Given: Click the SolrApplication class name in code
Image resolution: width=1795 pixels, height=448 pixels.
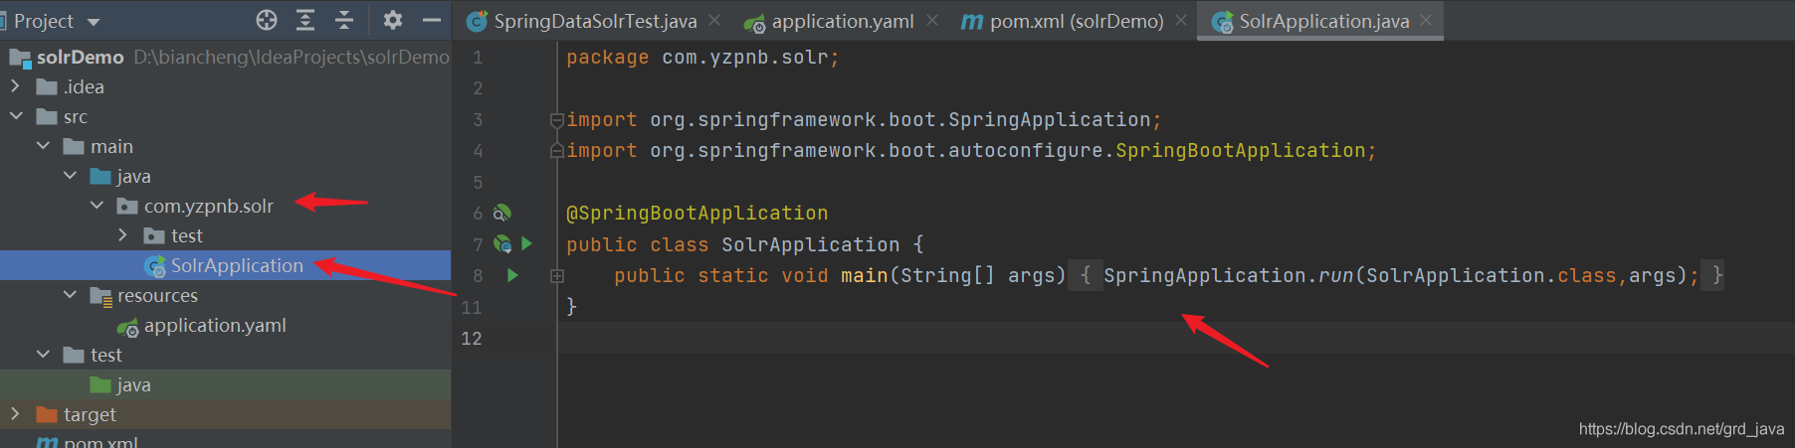Looking at the screenshot, I should pos(810,244).
